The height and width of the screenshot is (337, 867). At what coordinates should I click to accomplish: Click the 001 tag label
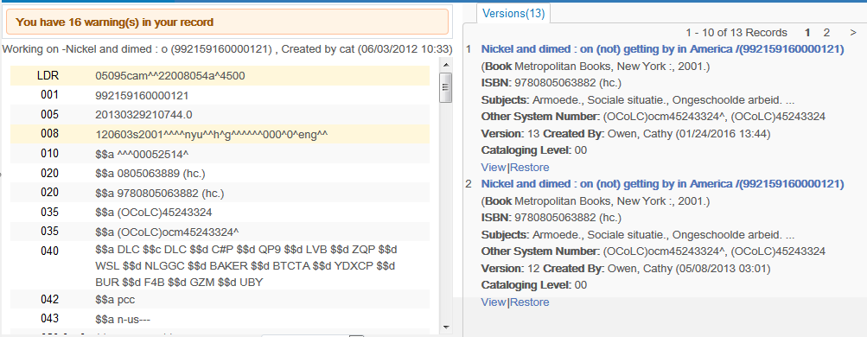(x=49, y=95)
